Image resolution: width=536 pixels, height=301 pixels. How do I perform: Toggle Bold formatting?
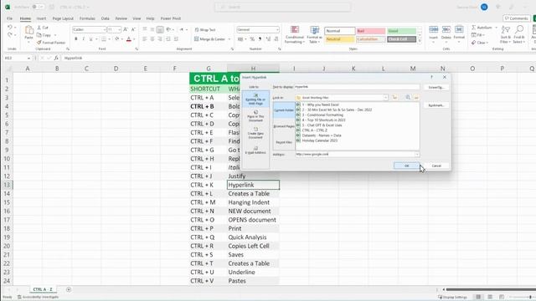[x=76, y=39]
